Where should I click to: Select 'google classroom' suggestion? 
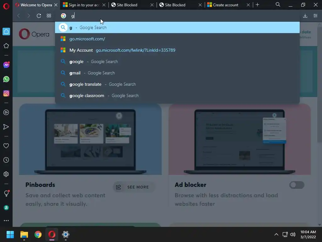point(177,95)
